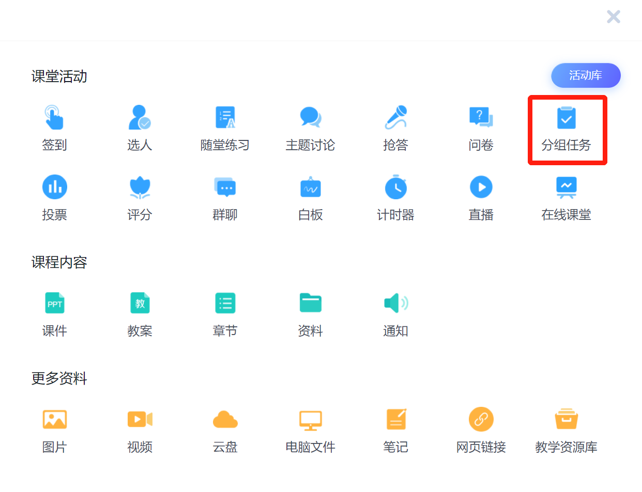Open the 群聊 group chat
This screenshot has width=642, height=492.
click(x=225, y=198)
